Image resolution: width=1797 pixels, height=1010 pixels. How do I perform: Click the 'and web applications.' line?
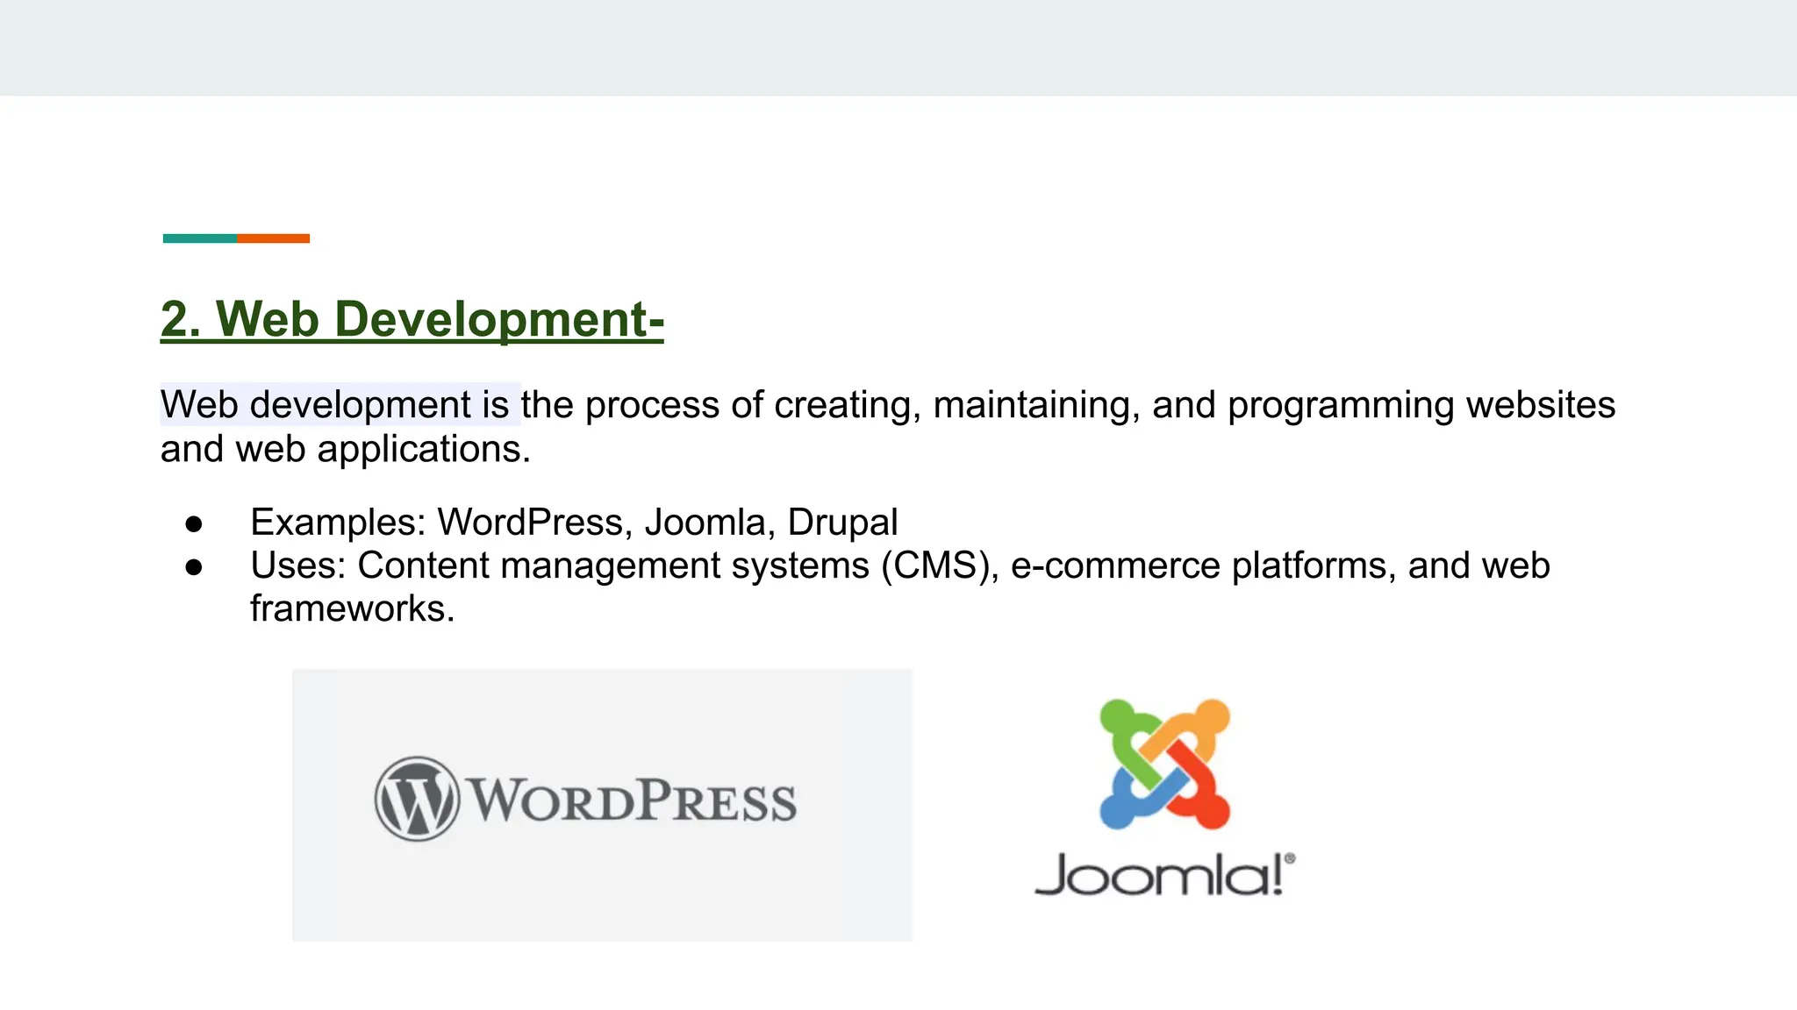click(346, 449)
